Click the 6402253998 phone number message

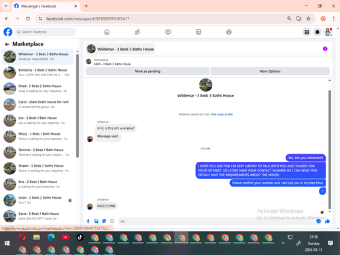106,206
